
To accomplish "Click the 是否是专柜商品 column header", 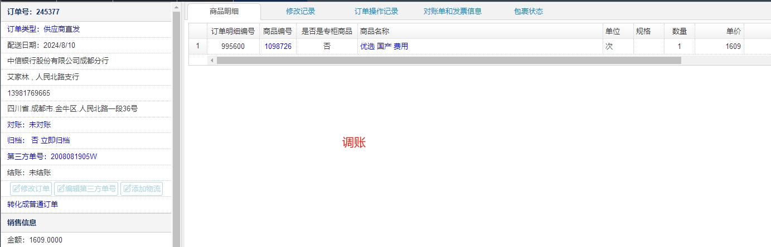I will [x=327, y=31].
